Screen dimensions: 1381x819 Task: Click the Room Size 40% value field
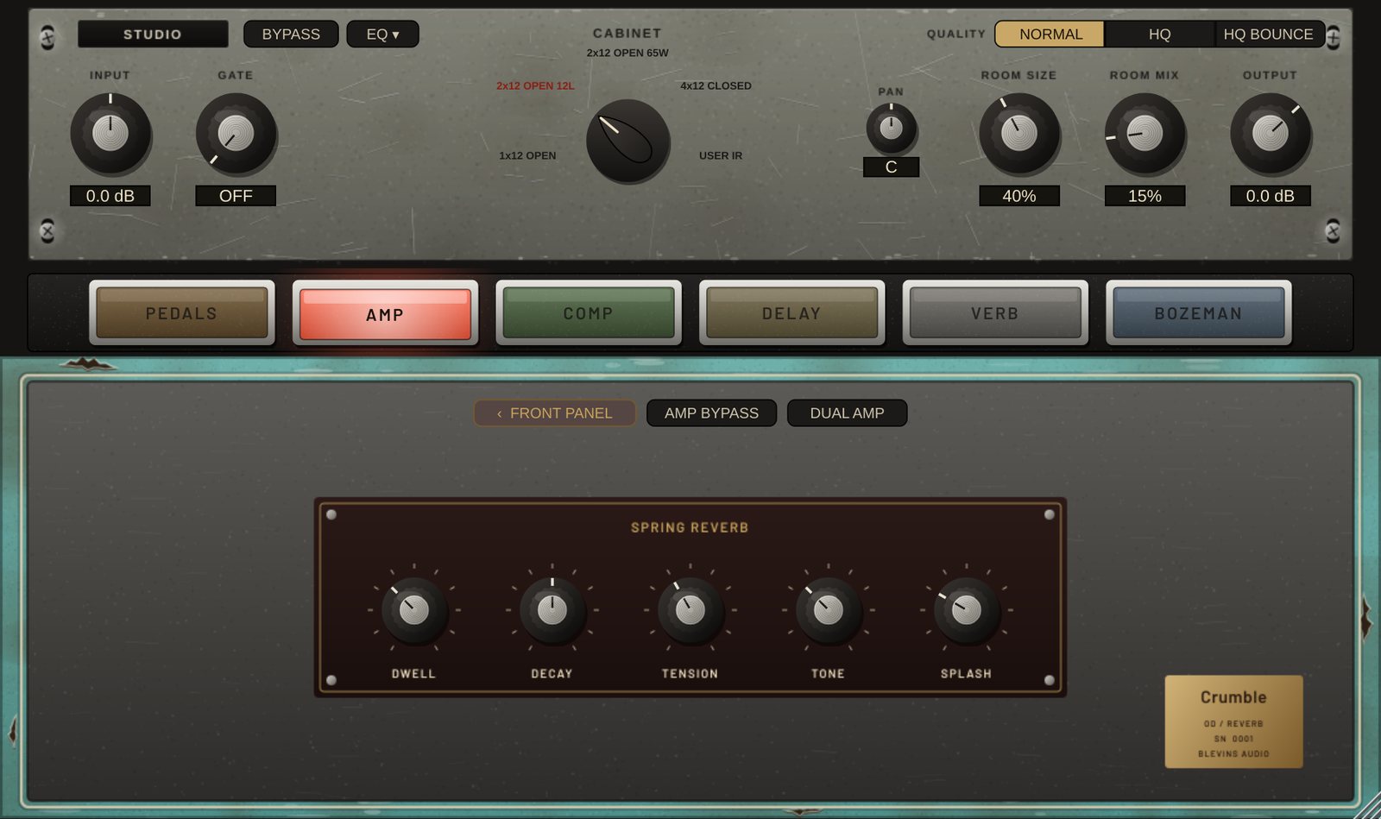pyautogui.click(x=1019, y=196)
